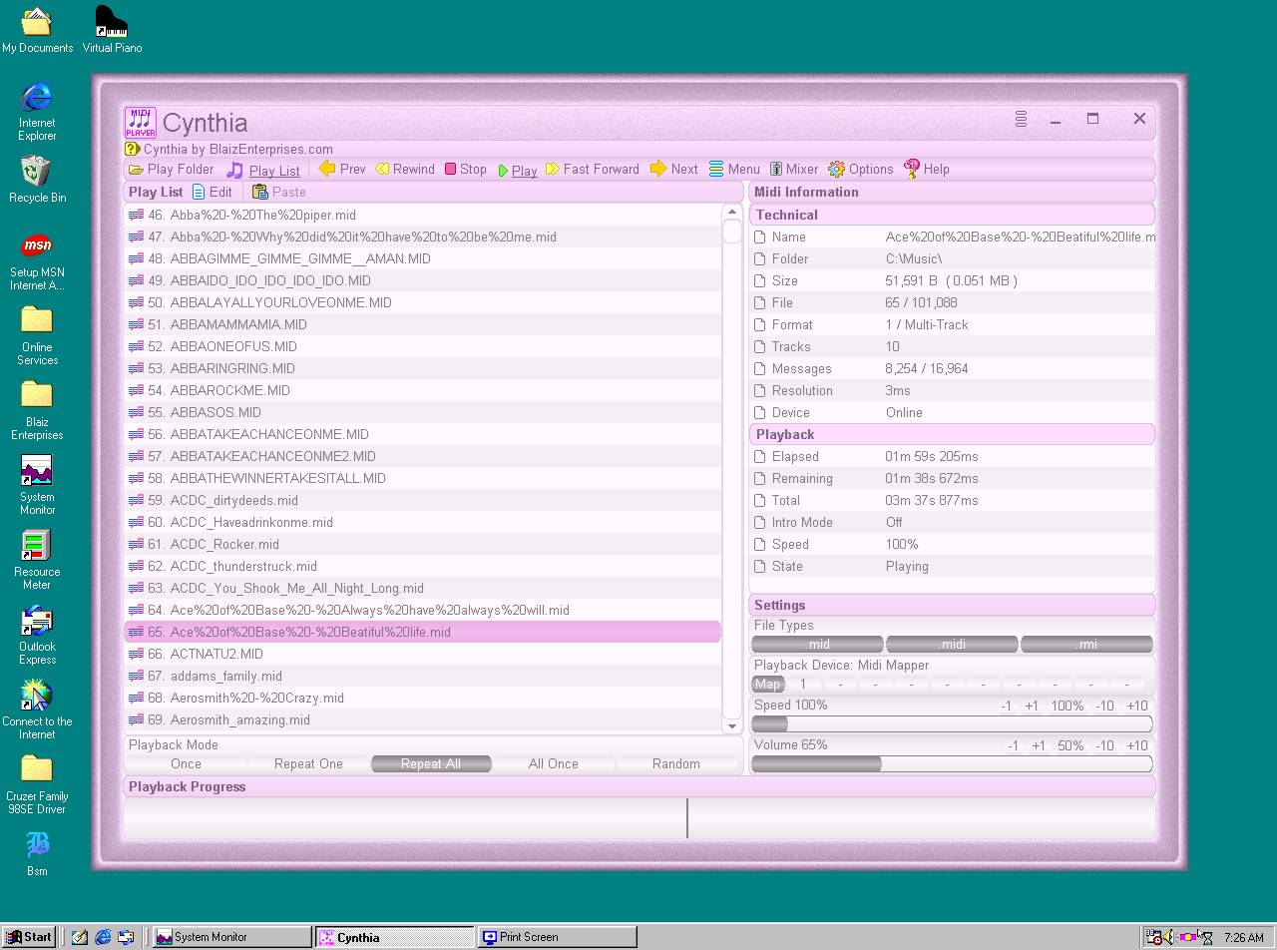Screen dimensions: 1277x950
Task: Select track 69 Aerosmith_amazing.mid
Action: pos(423,719)
